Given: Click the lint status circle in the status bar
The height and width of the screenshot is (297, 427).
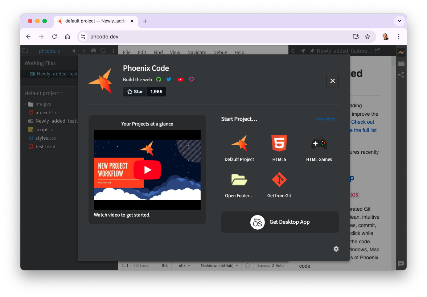Looking at the screenshot, I should coord(247,265).
